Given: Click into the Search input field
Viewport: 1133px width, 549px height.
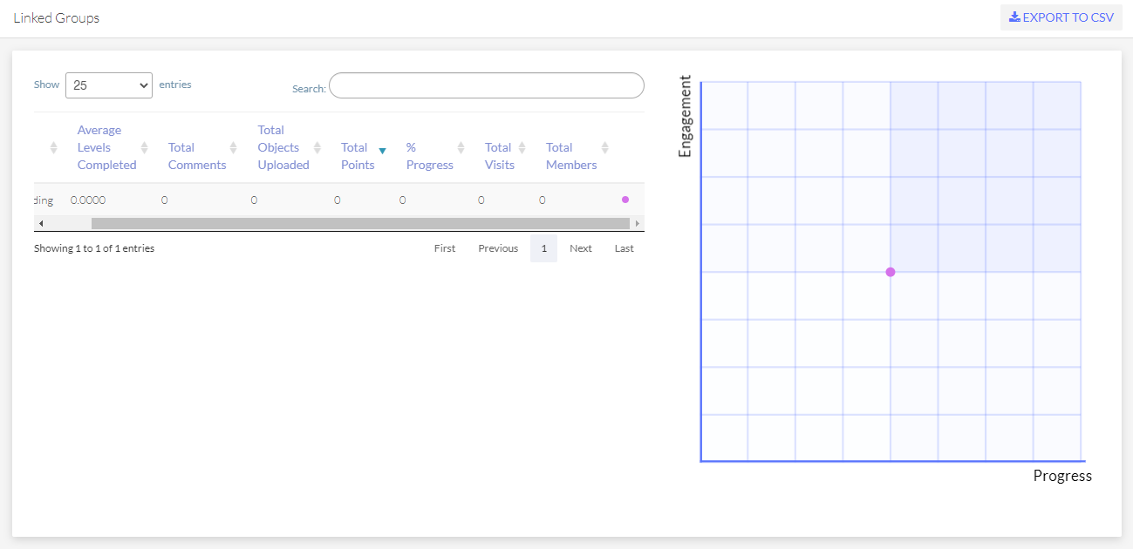Looking at the screenshot, I should pos(486,85).
